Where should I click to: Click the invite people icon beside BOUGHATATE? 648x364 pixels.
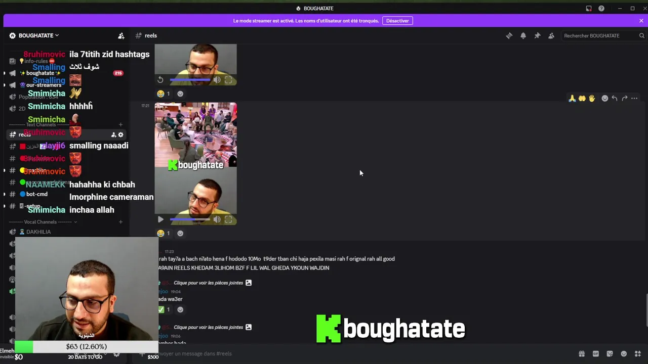[121, 36]
